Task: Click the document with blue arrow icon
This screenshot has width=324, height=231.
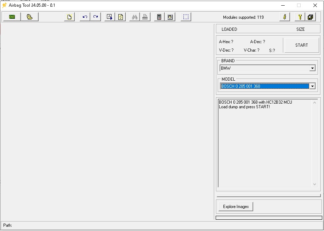Action: pos(110,17)
